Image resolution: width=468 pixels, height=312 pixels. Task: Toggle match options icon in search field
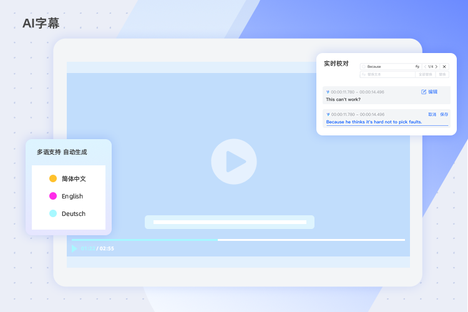pyautogui.click(x=417, y=66)
